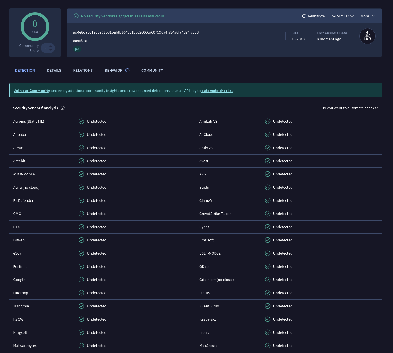Switch to the DETAILS tab
This screenshot has height=353, width=393.
[54, 70]
